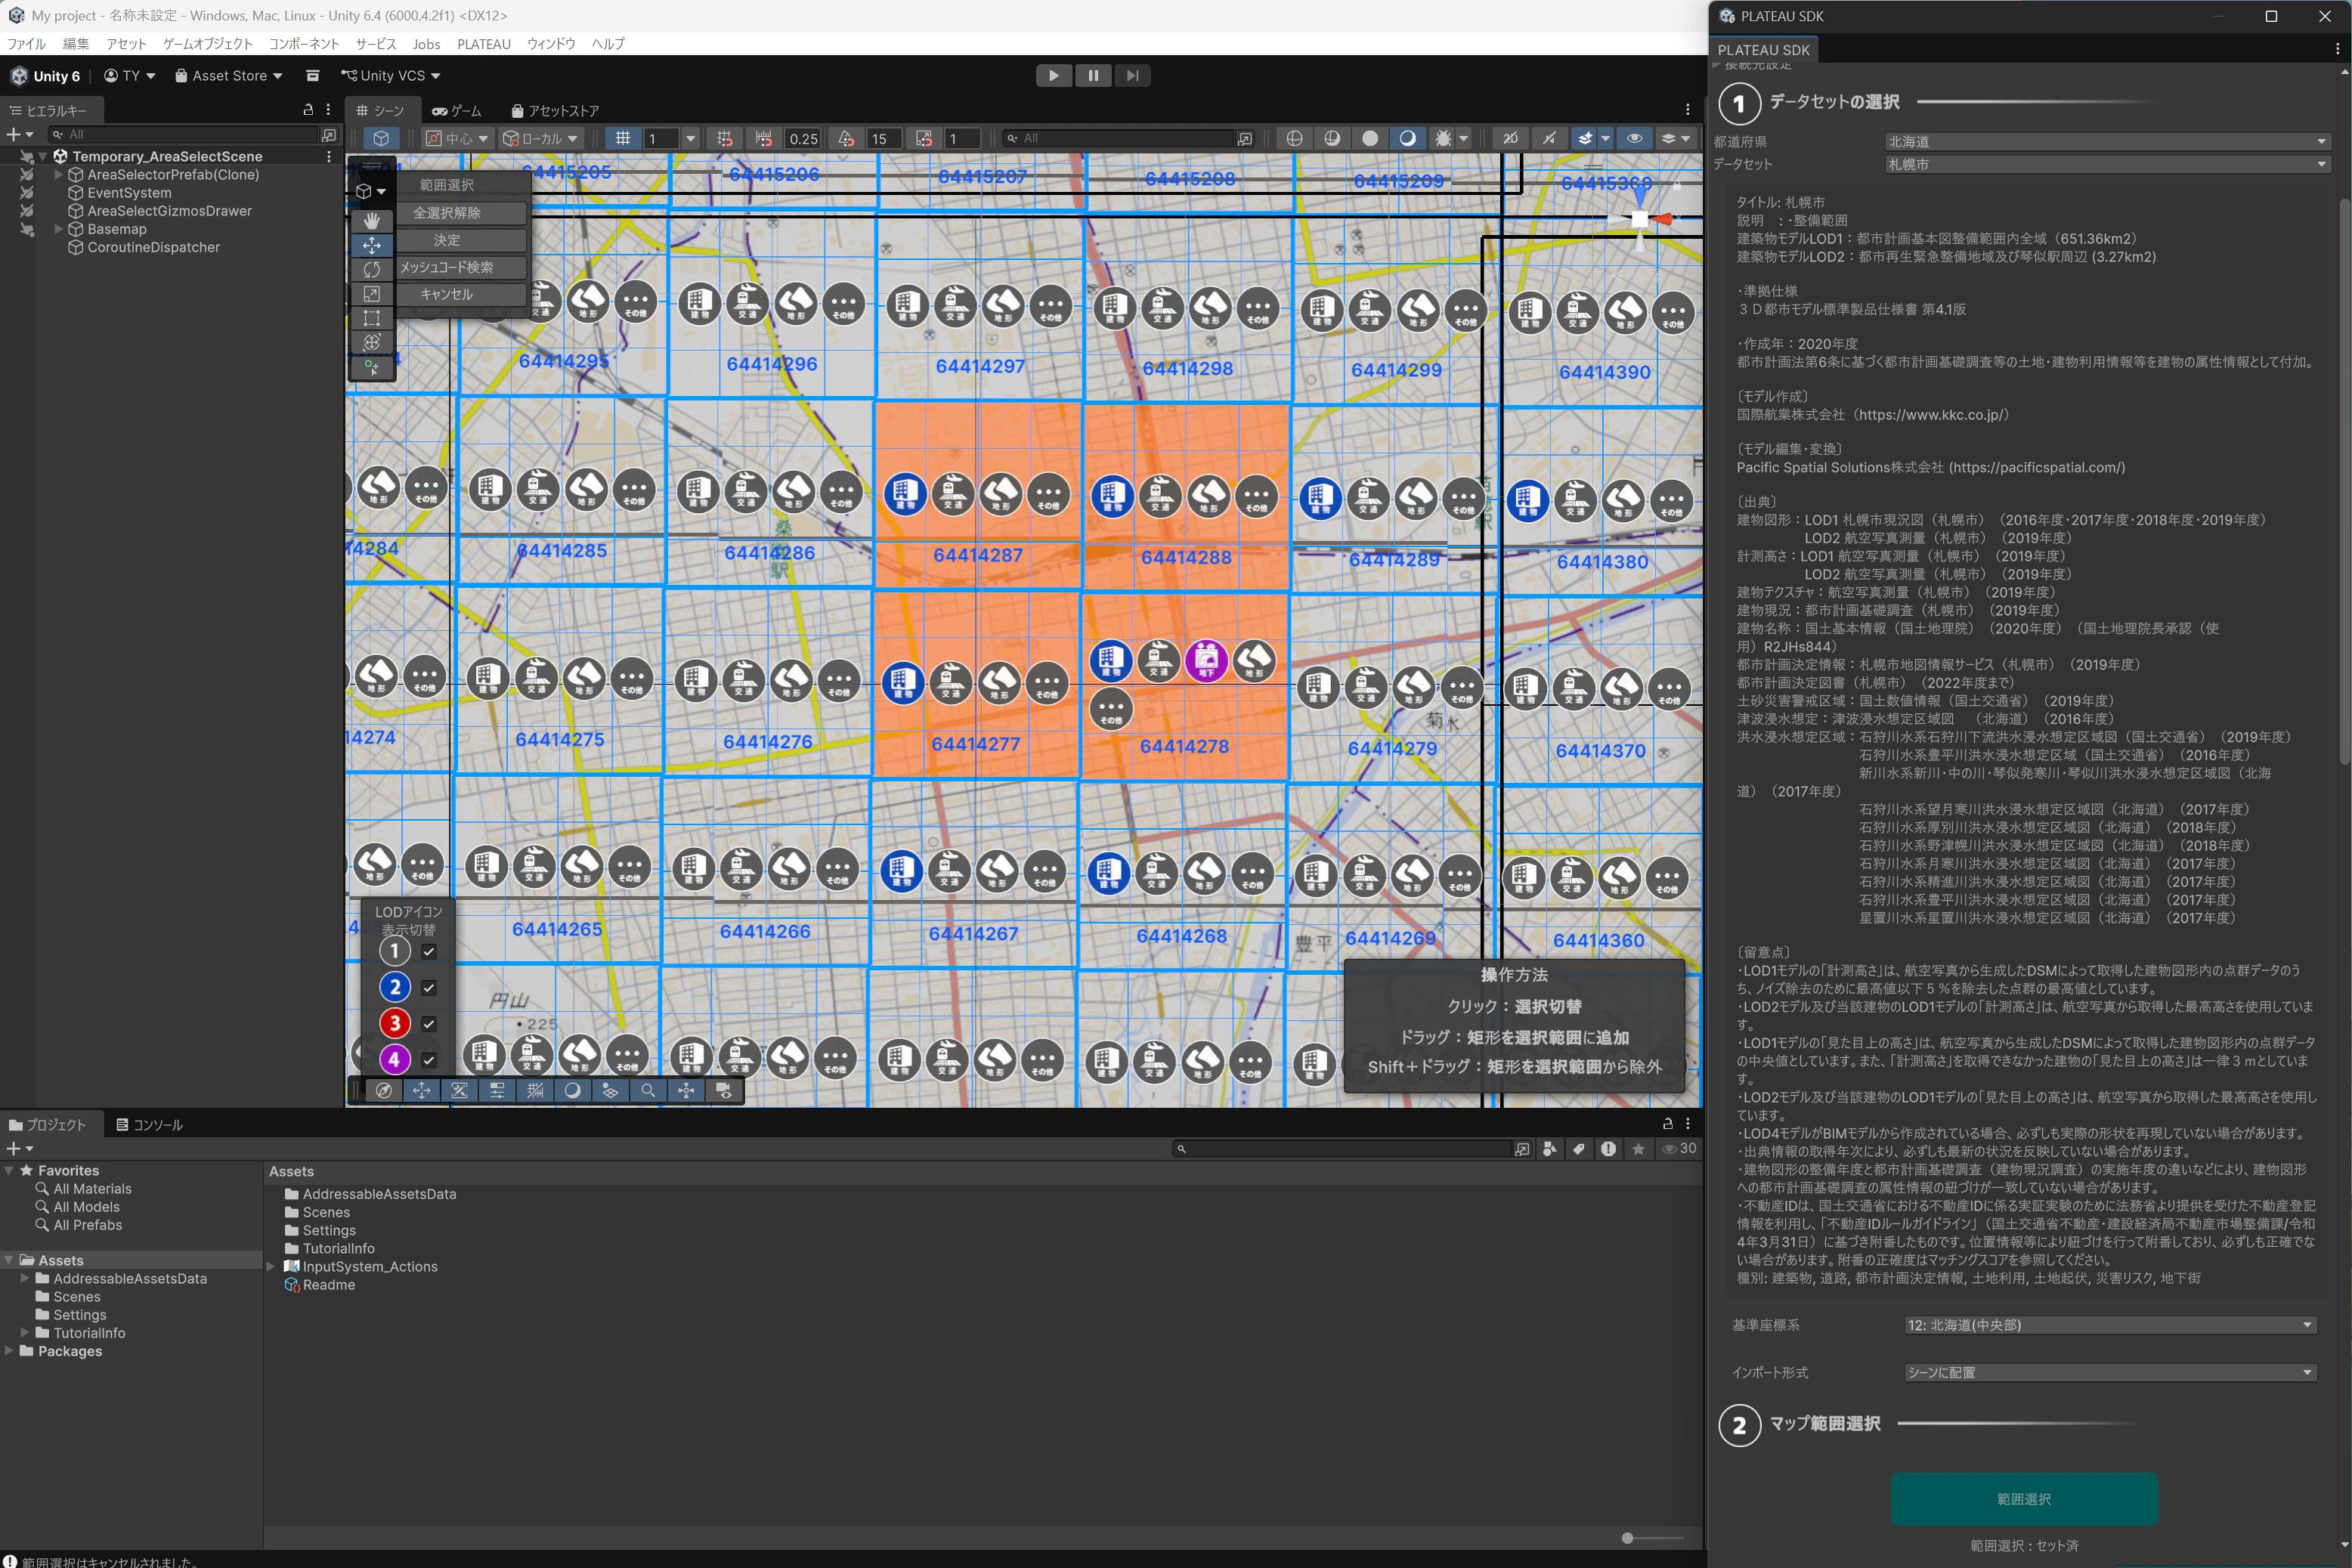Click the 決定 button in range selection

click(x=447, y=240)
